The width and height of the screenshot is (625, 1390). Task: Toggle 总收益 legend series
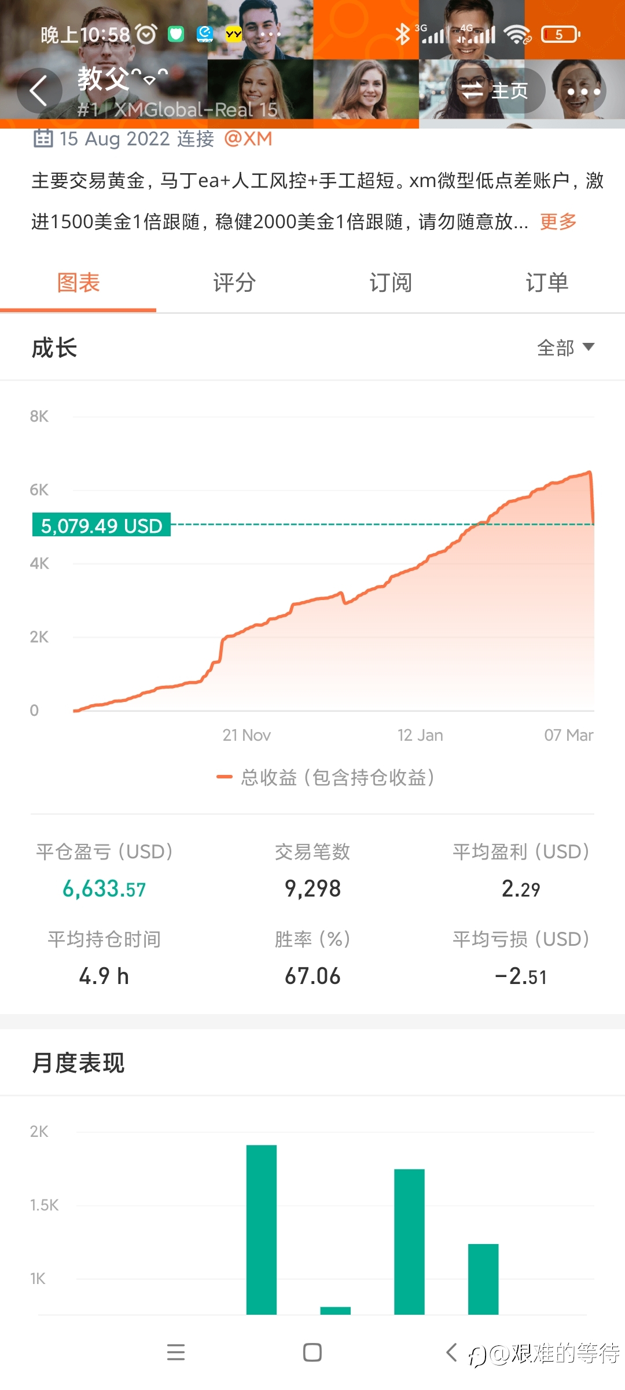point(325,777)
